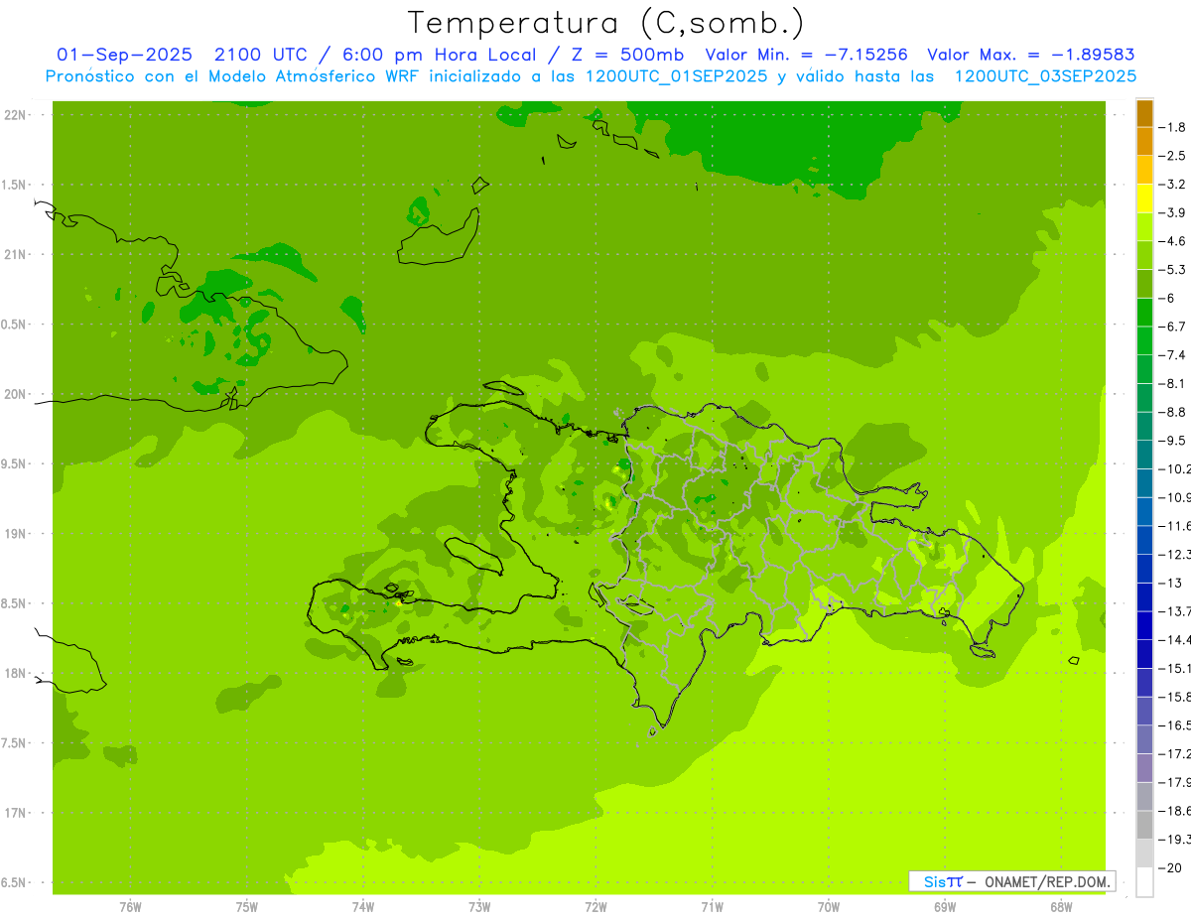The height and width of the screenshot is (920, 1191).
Task: Click the 20N latitude label
Action: (14, 394)
